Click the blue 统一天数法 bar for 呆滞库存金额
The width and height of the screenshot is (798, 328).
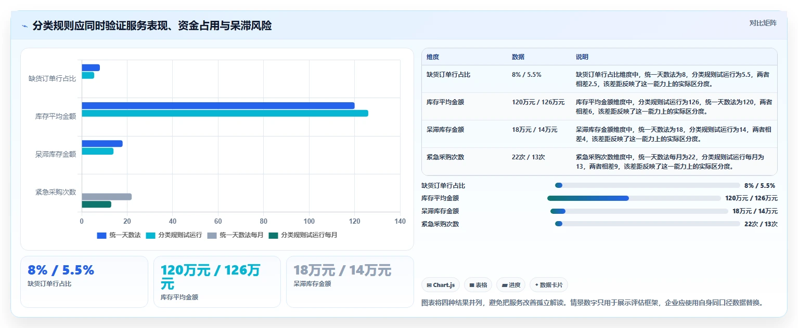[102, 144]
